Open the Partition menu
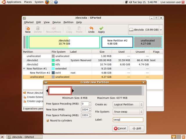Screen dimensions: 186x139 tap(69, 22)
